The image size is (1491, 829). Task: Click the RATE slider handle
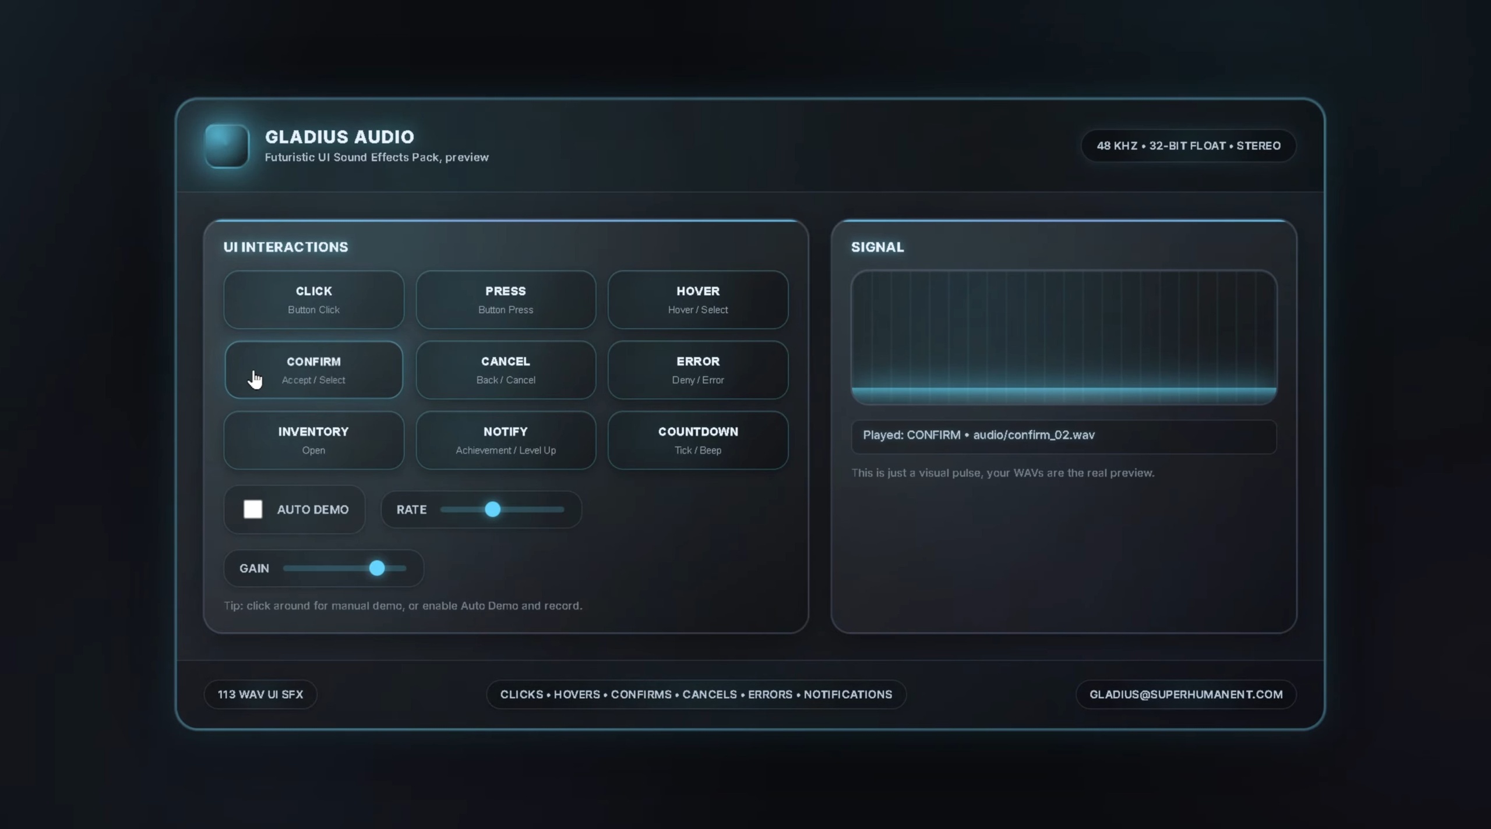(492, 509)
